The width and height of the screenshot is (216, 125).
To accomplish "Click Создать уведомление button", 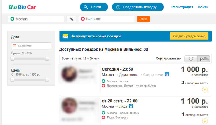I will tap(189, 36).
